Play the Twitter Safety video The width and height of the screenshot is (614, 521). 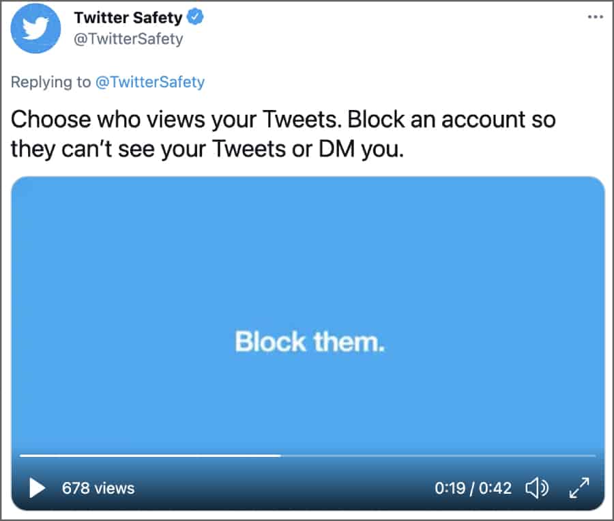[x=38, y=488]
